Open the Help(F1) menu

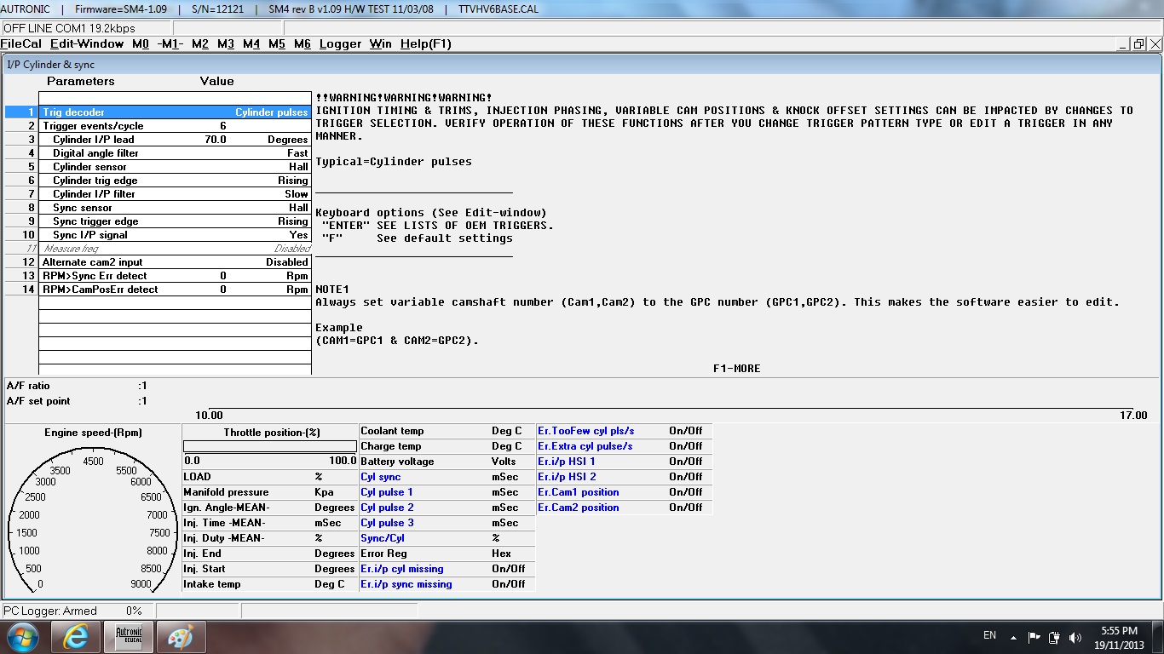click(x=426, y=43)
